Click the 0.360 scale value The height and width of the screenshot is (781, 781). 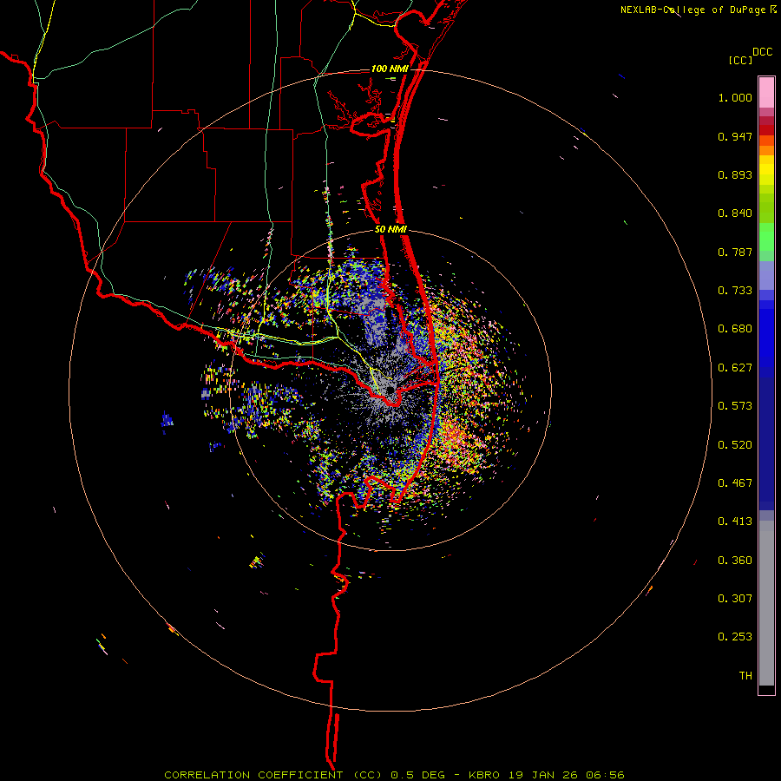[x=735, y=561]
